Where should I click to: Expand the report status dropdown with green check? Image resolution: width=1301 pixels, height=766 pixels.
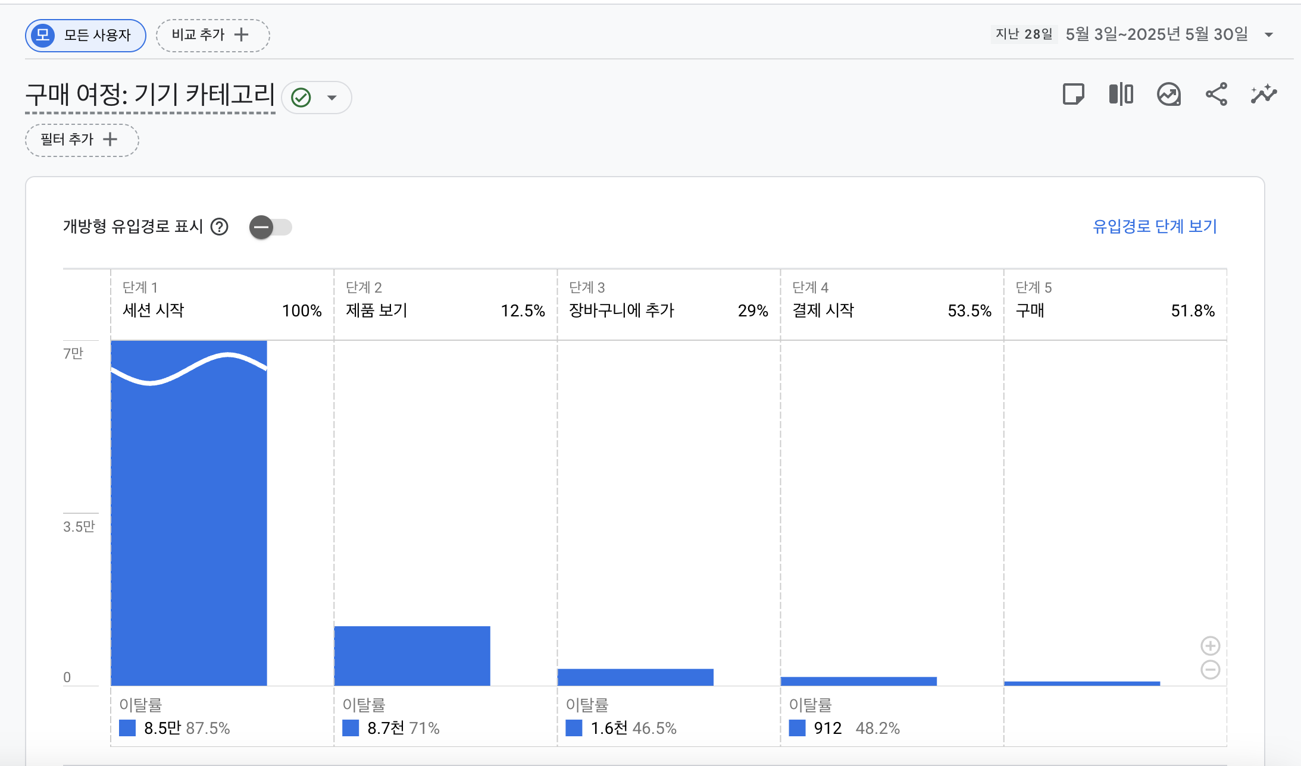pos(317,98)
